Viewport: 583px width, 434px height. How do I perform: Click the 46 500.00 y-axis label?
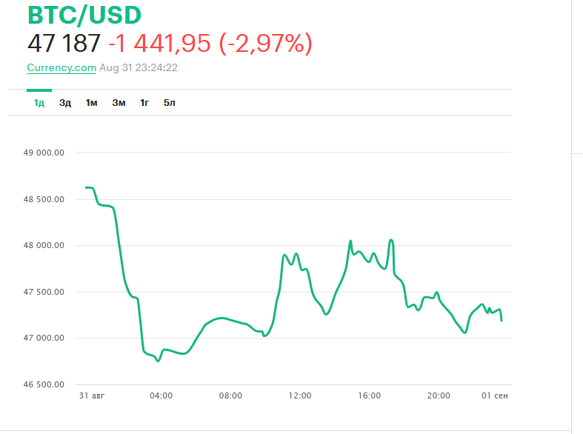[x=44, y=385]
